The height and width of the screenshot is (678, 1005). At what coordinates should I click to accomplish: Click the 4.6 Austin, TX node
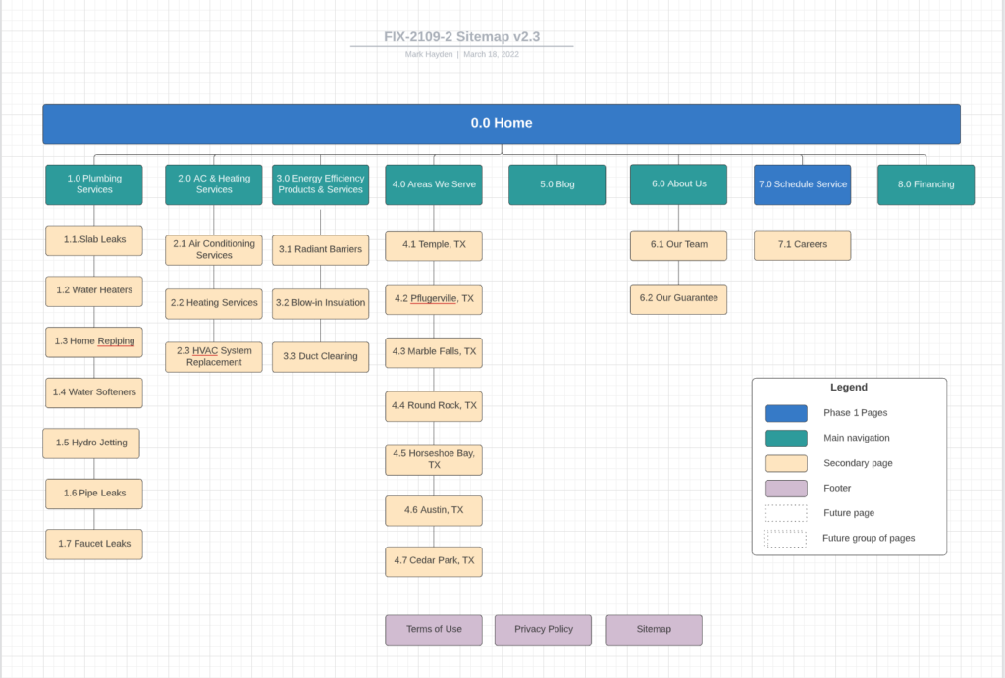(434, 510)
